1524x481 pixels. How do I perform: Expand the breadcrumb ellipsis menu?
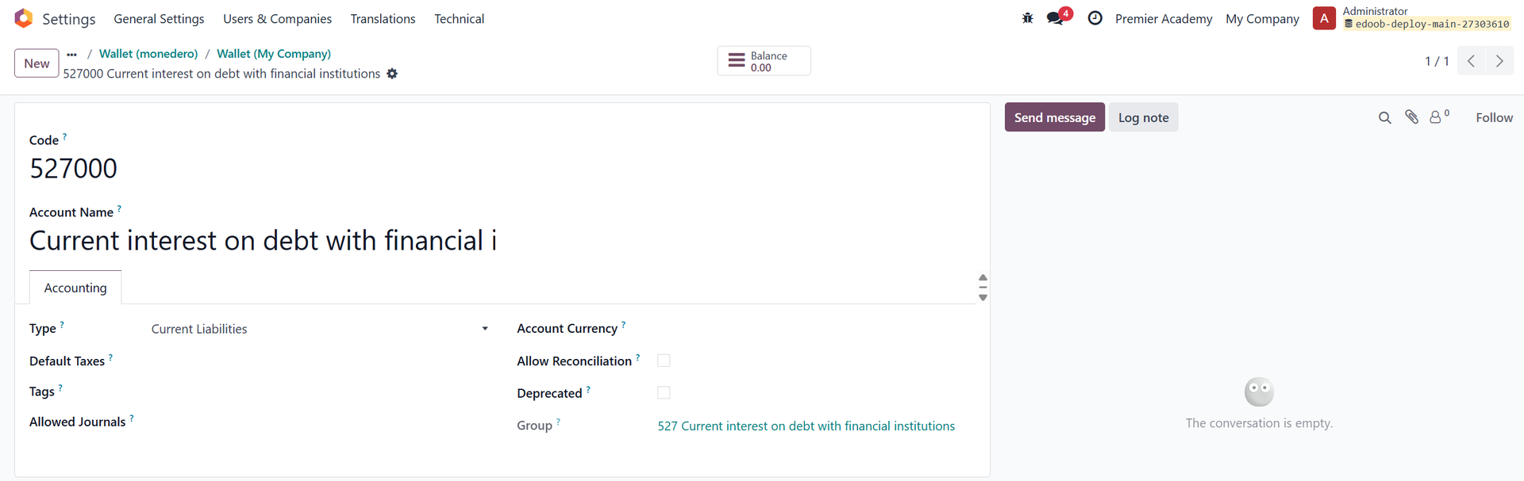point(72,54)
